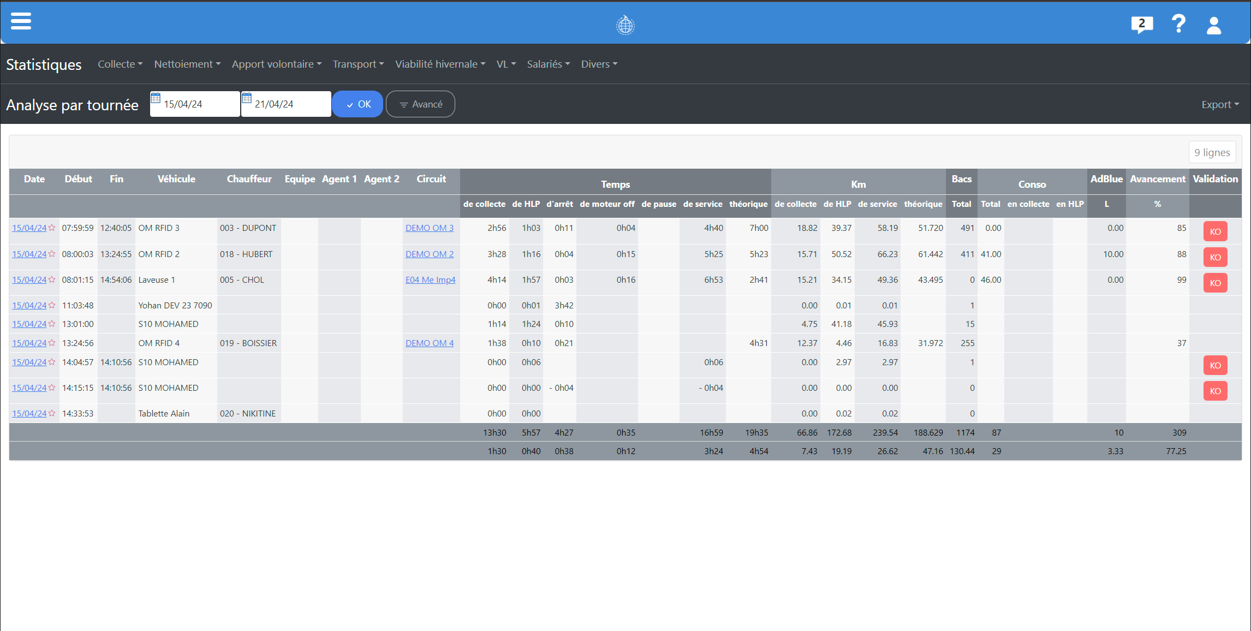The height and width of the screenshot is (631, 1251).
Task: Toggle star on Tablette Alain row
Action: click(52, 413)
